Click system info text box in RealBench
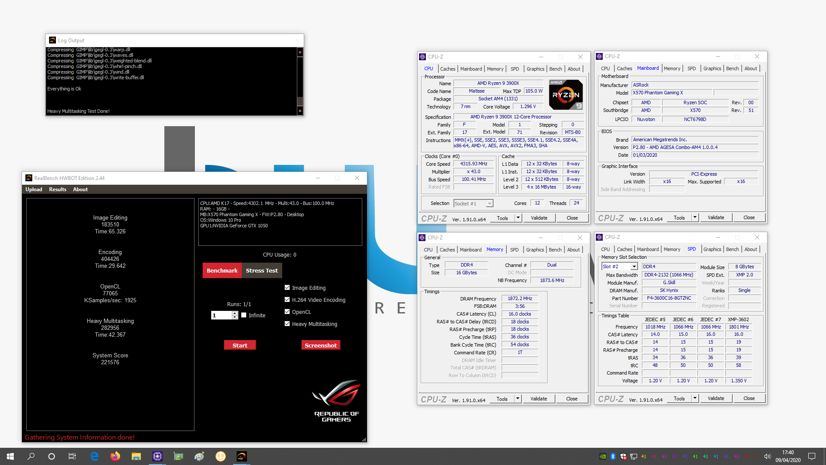The height and width of the screenshot is (465, 826). tap(280, 222)
